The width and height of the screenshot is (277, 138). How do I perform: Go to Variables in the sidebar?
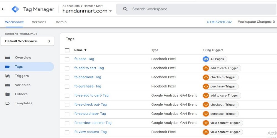click(x=23, y=85)
